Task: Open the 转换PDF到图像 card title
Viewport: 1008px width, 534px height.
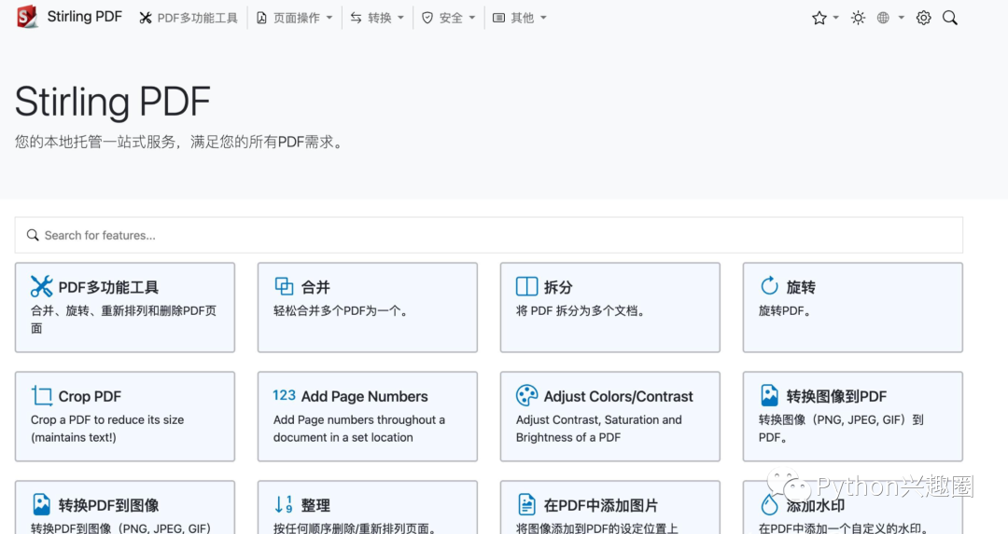Action: tap(108, 506)
